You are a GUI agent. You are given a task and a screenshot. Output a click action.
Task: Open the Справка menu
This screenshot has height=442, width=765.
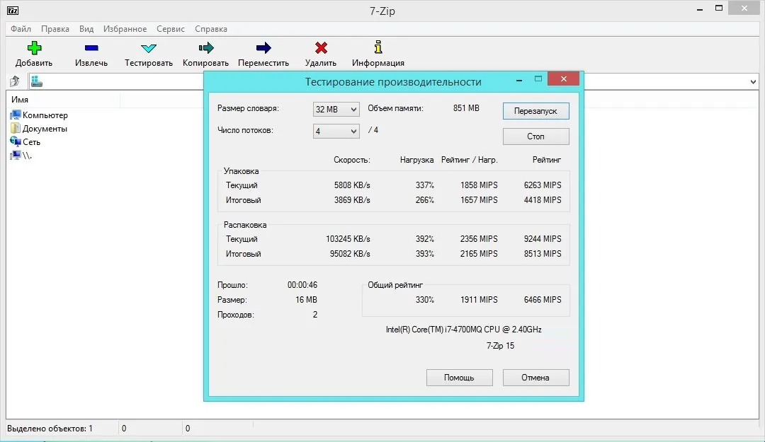tap(211, 29)
